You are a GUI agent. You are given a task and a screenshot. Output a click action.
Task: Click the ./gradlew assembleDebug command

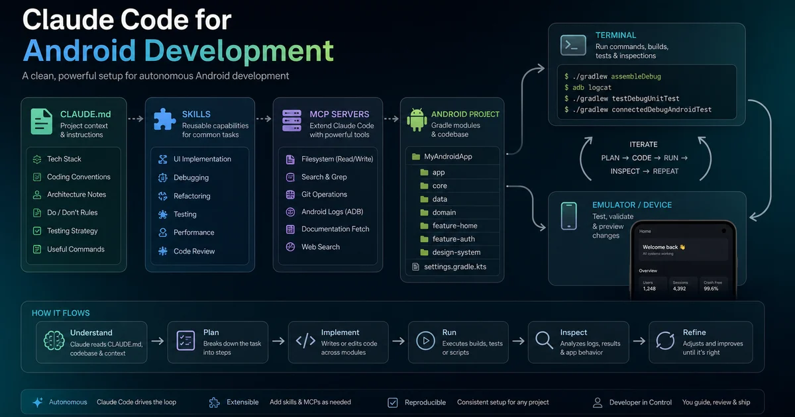(613, 76)
